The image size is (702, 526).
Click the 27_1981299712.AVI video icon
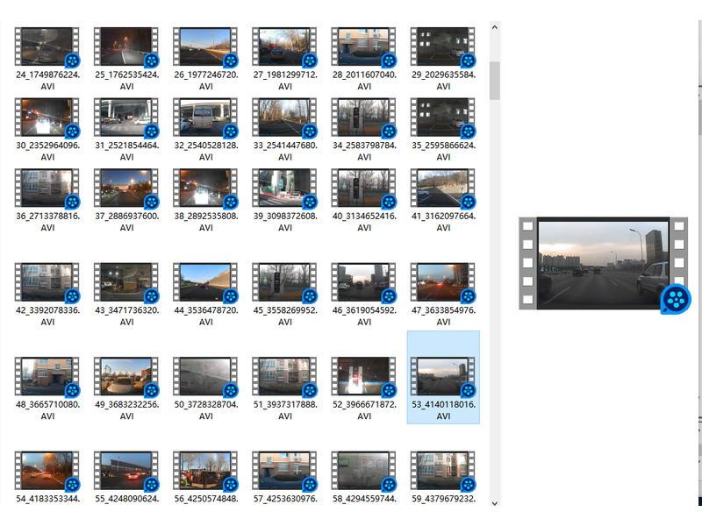[x=285, y=46]
